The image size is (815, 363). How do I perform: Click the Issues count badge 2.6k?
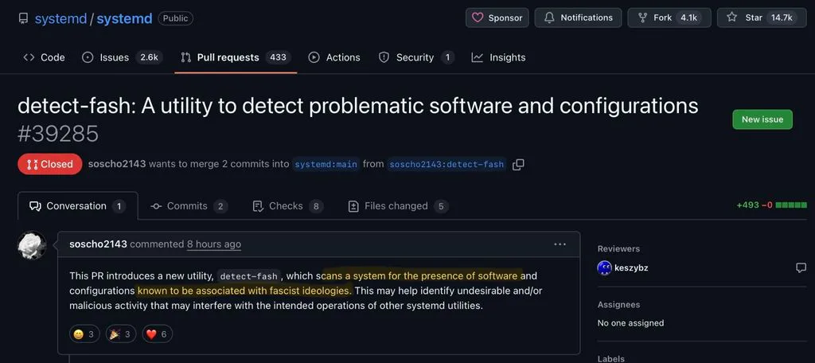(x=149, y=57)
